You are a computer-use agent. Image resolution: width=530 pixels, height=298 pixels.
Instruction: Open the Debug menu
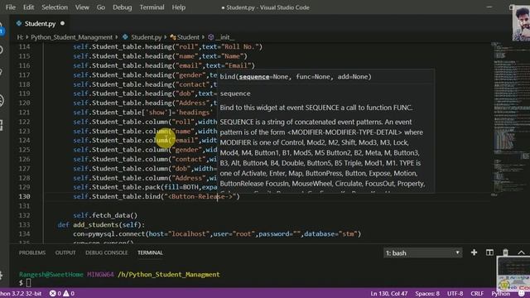point(122,7)
